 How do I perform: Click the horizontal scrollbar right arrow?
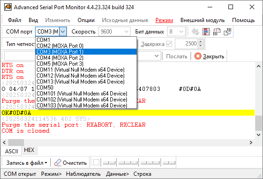[x=251, y=142]
